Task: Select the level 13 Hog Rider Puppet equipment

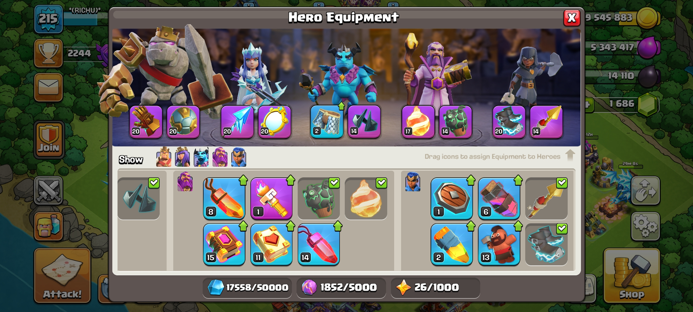Action: pyautogui.click(x=499, y=244)
